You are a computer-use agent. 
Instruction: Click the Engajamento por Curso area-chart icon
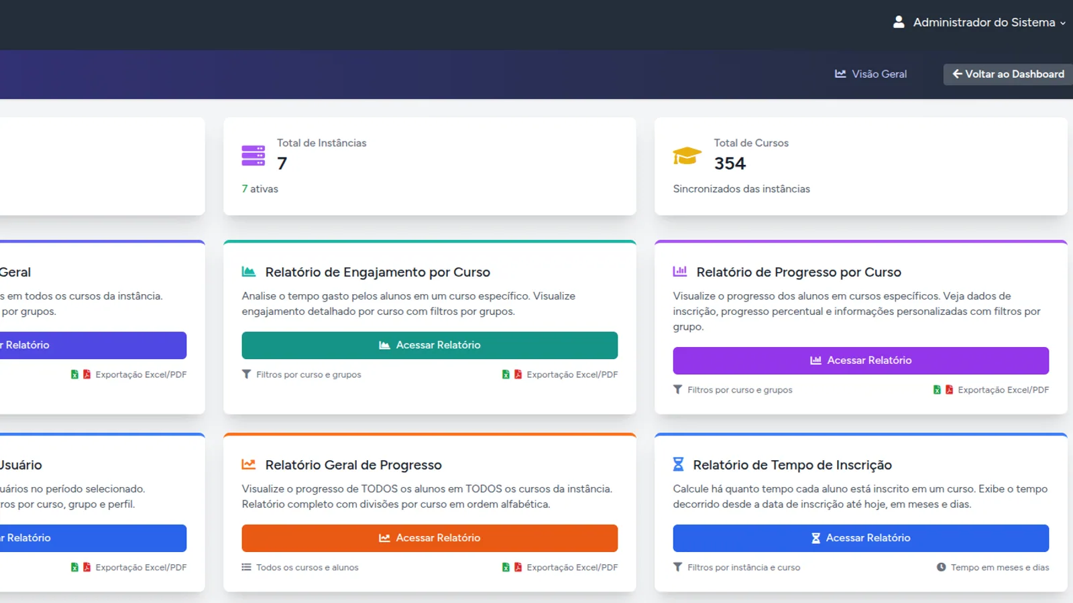(249, 271)
